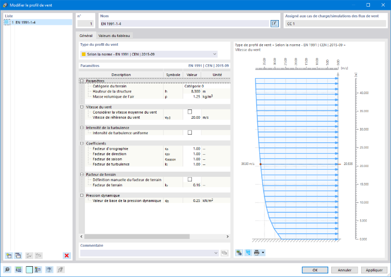Collapse the Pression dynamique group

pos(82,195)
